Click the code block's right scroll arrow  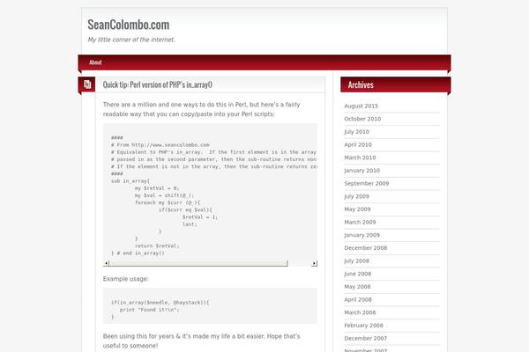(x=315, y=263)
